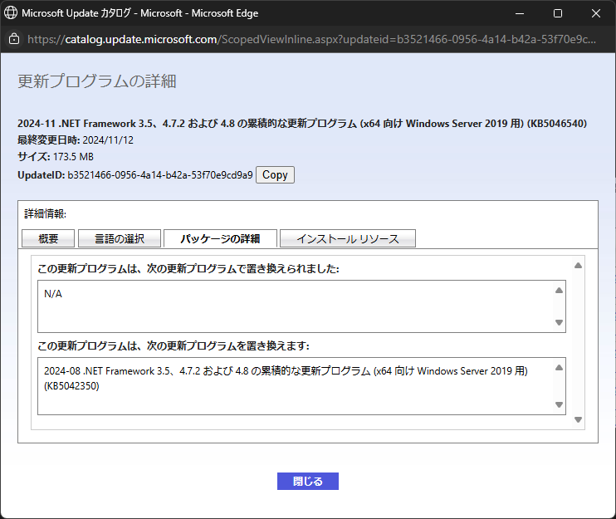The image size is (616, 519).
Task: Select the パッケージの詳細 tab
Action: click(x=220, y=238)
